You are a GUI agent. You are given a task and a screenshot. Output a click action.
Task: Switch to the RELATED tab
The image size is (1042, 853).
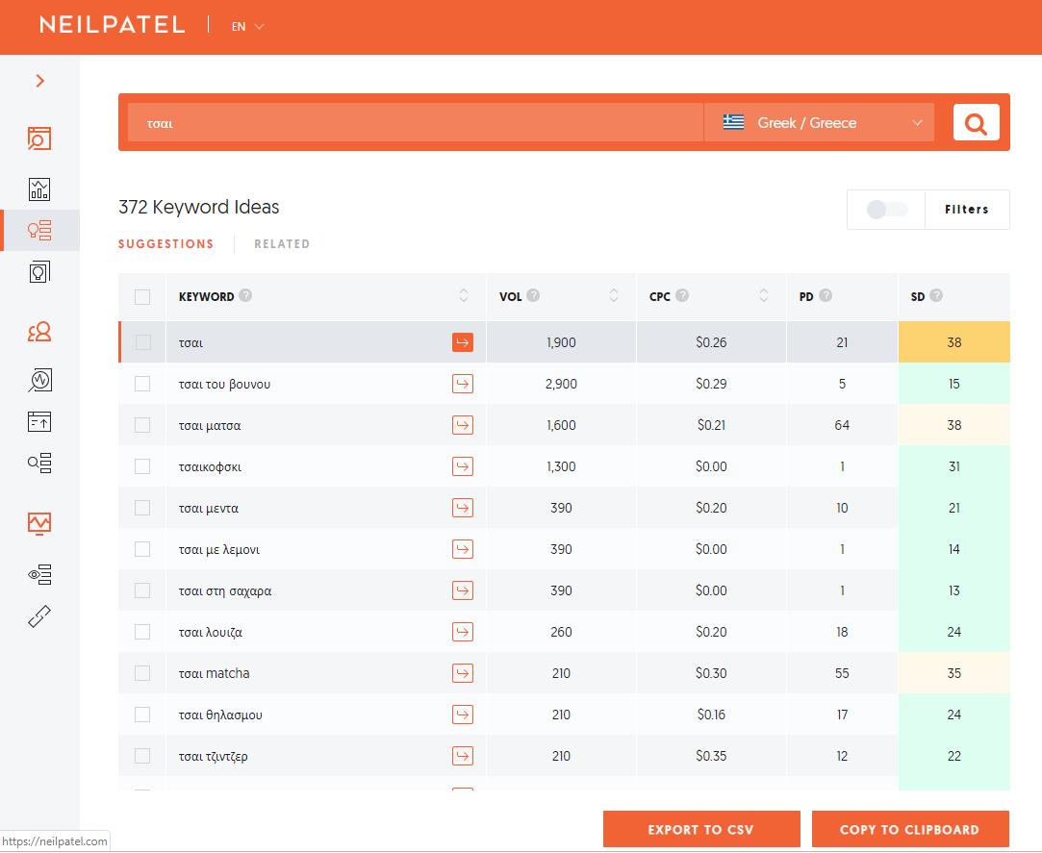[x=282, y=244]
